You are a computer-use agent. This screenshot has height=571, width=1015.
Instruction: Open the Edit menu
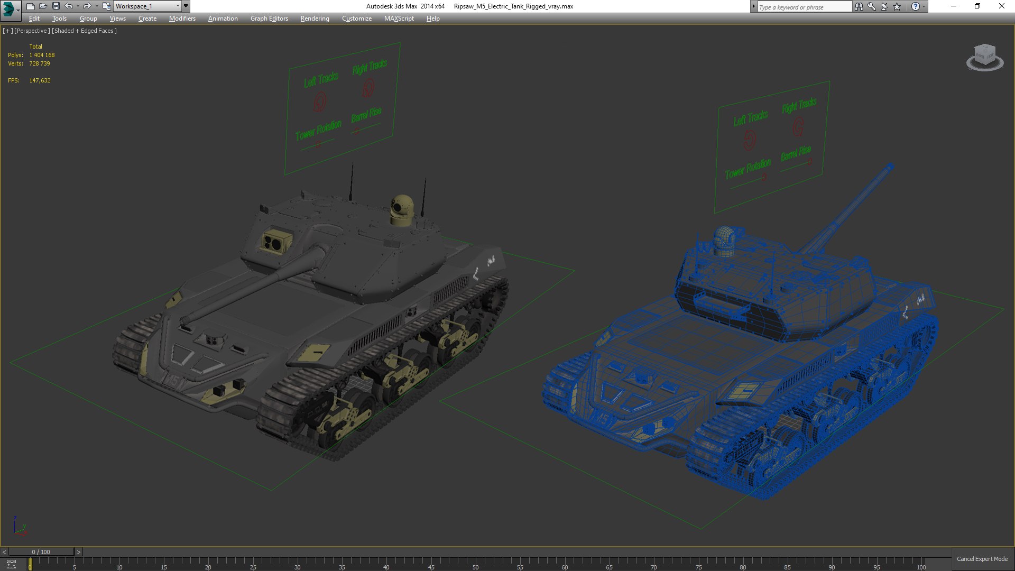34,19
